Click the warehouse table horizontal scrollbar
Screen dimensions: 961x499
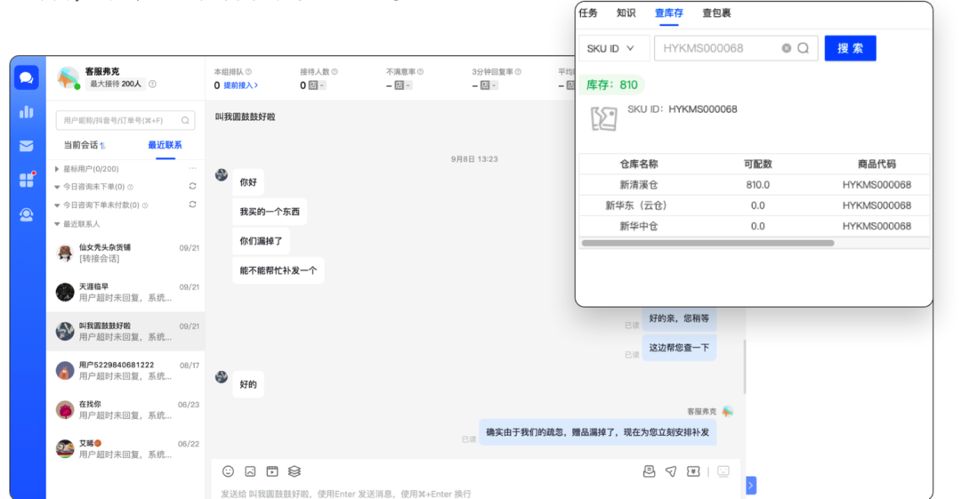pos(707,243)
